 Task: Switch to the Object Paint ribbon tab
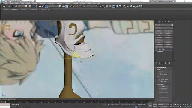33,9
